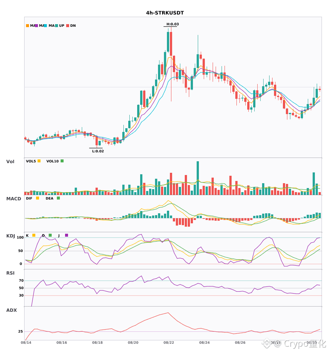329x353 pixels.
Task: Click the VOL5 legend text
Action: pos(31,161)
